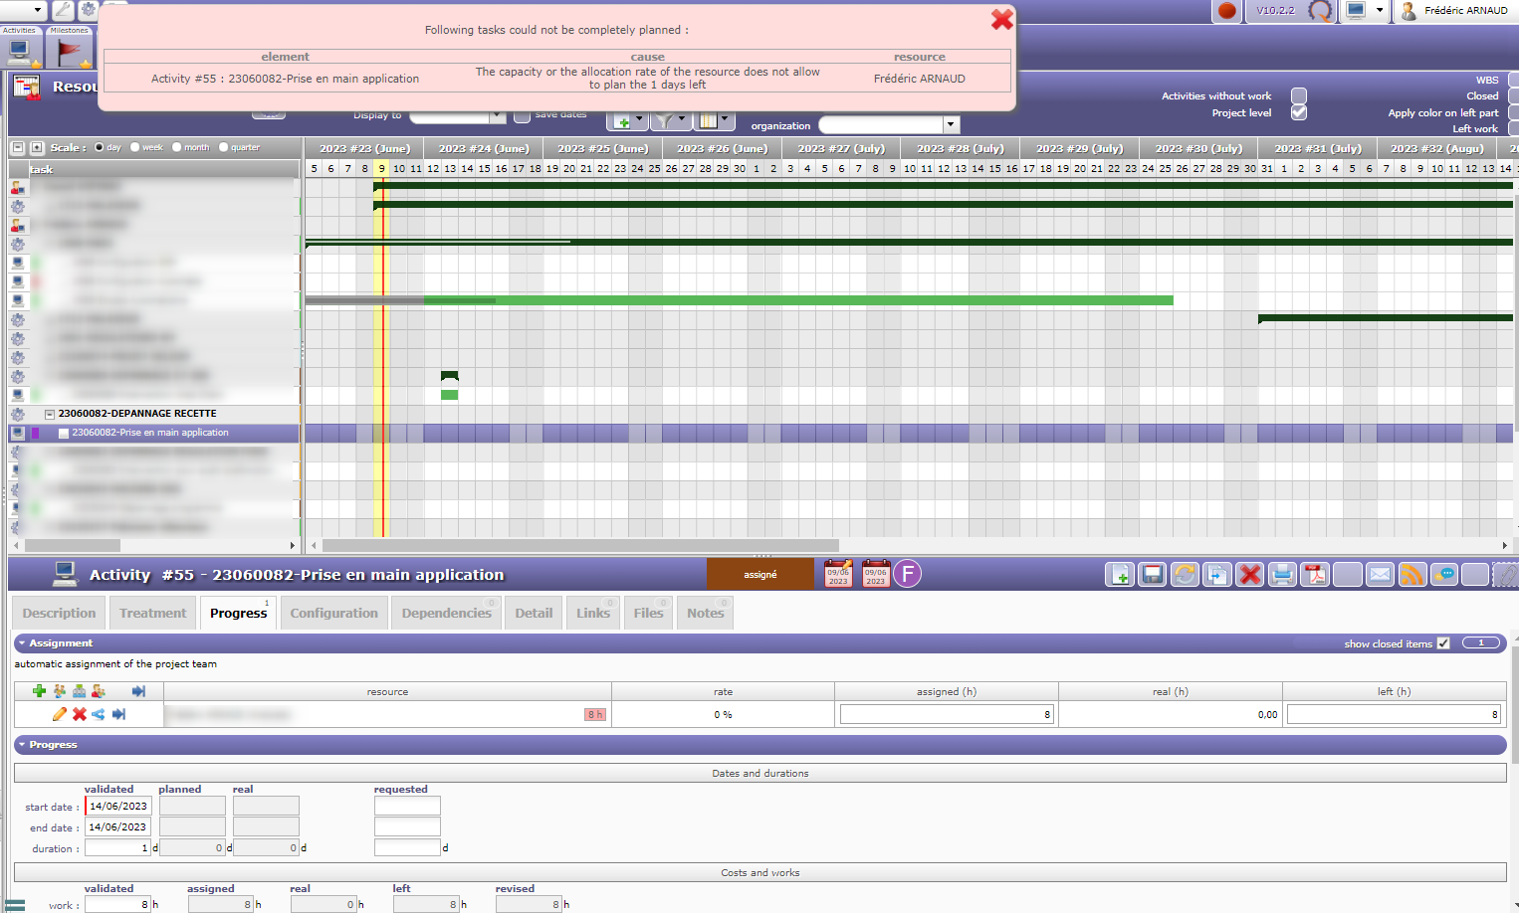Edit the assignment with the pencil icon

[60, 714]
